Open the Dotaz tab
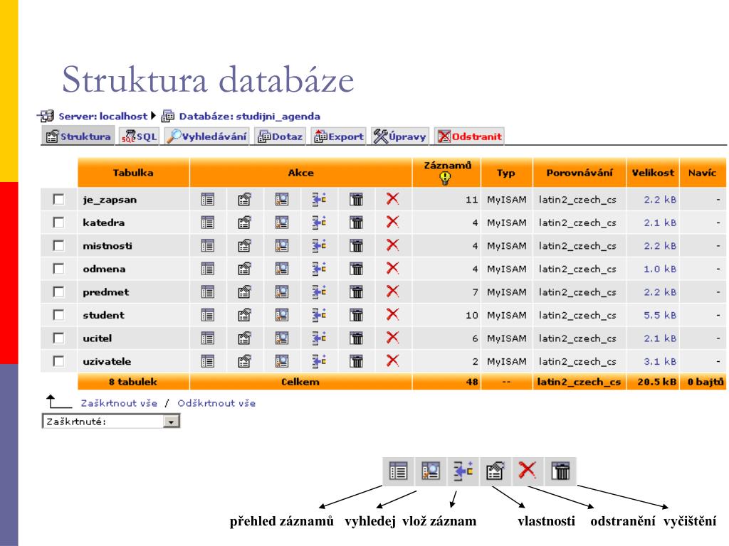 [x=280, y=136]
